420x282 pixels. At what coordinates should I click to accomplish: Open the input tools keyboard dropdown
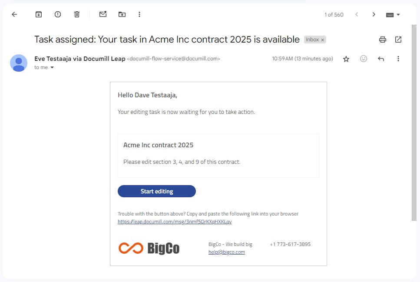[393, 14]
